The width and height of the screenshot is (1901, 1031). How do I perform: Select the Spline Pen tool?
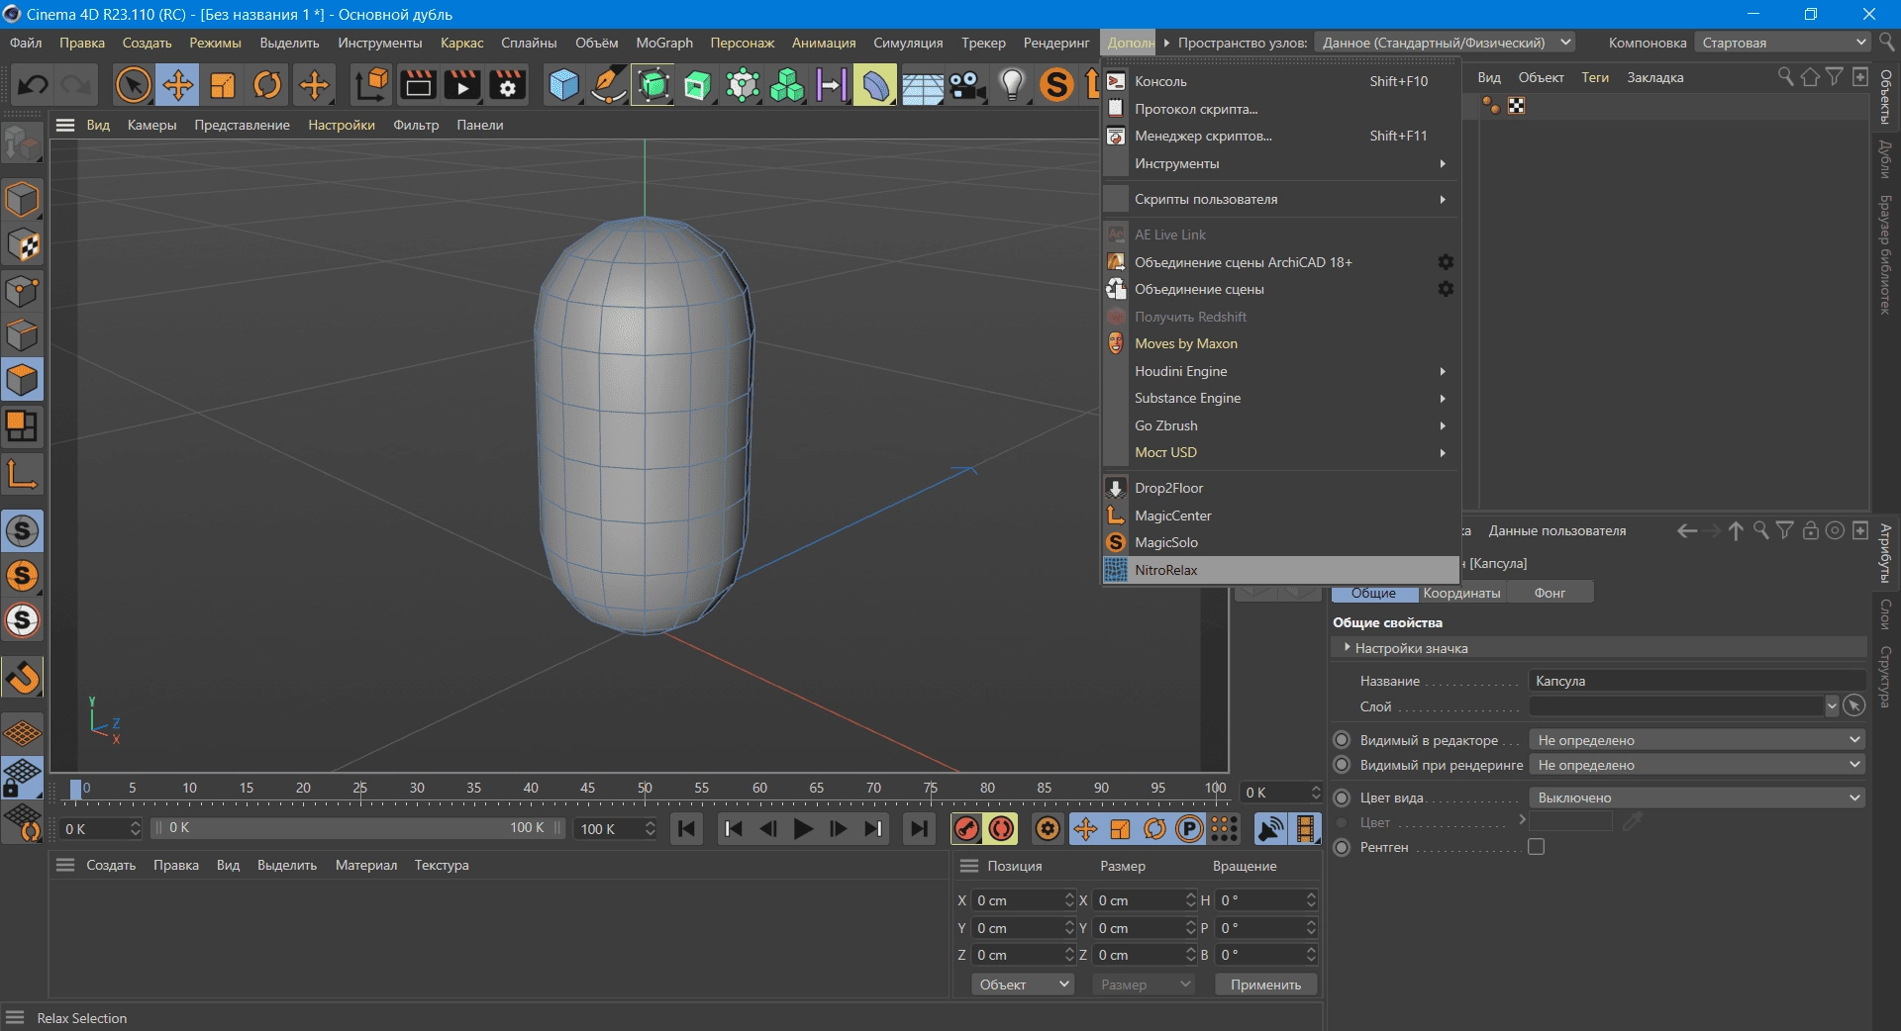click(x=608, y=85)
